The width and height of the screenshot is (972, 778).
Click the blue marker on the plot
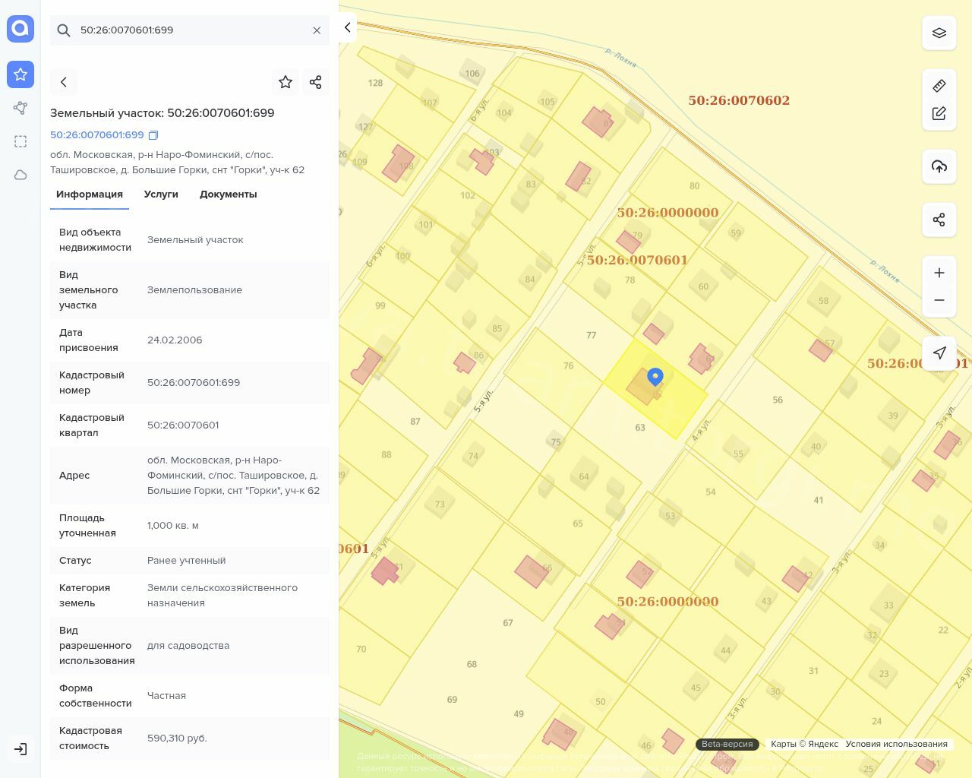click(x=655, y=377)
